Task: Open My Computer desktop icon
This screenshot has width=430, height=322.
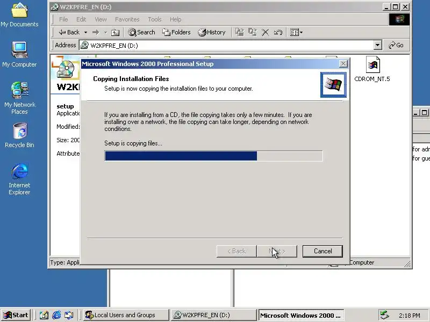Action: pos(19,54)
